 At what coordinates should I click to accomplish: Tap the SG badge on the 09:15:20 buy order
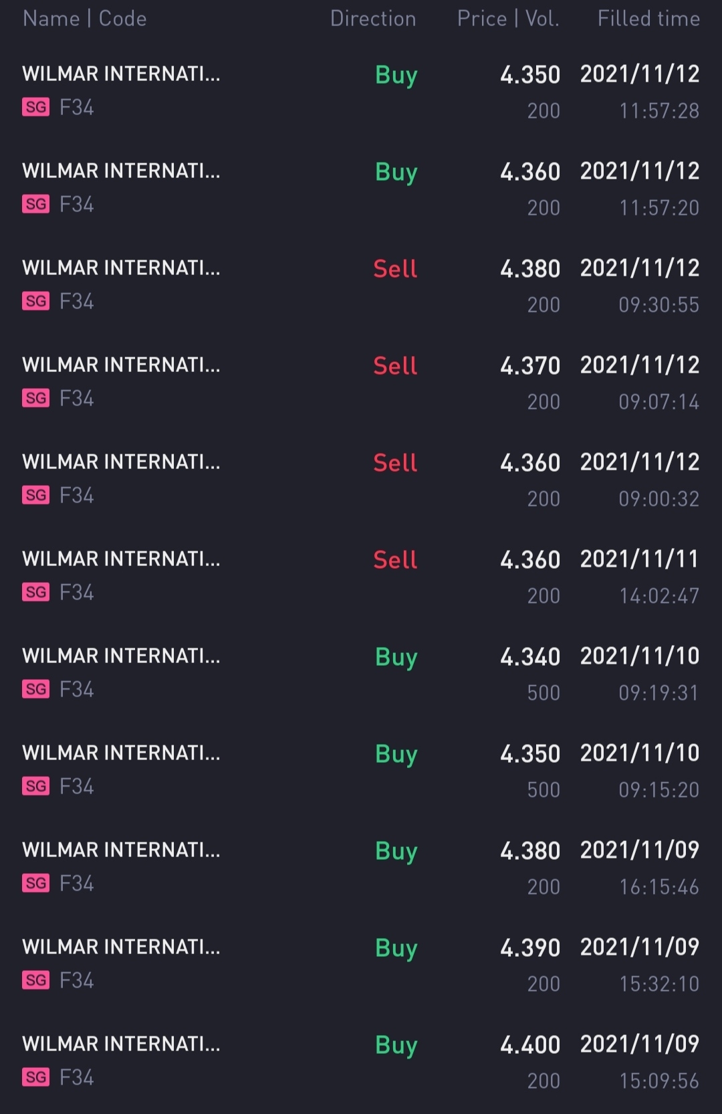point(36,786)
